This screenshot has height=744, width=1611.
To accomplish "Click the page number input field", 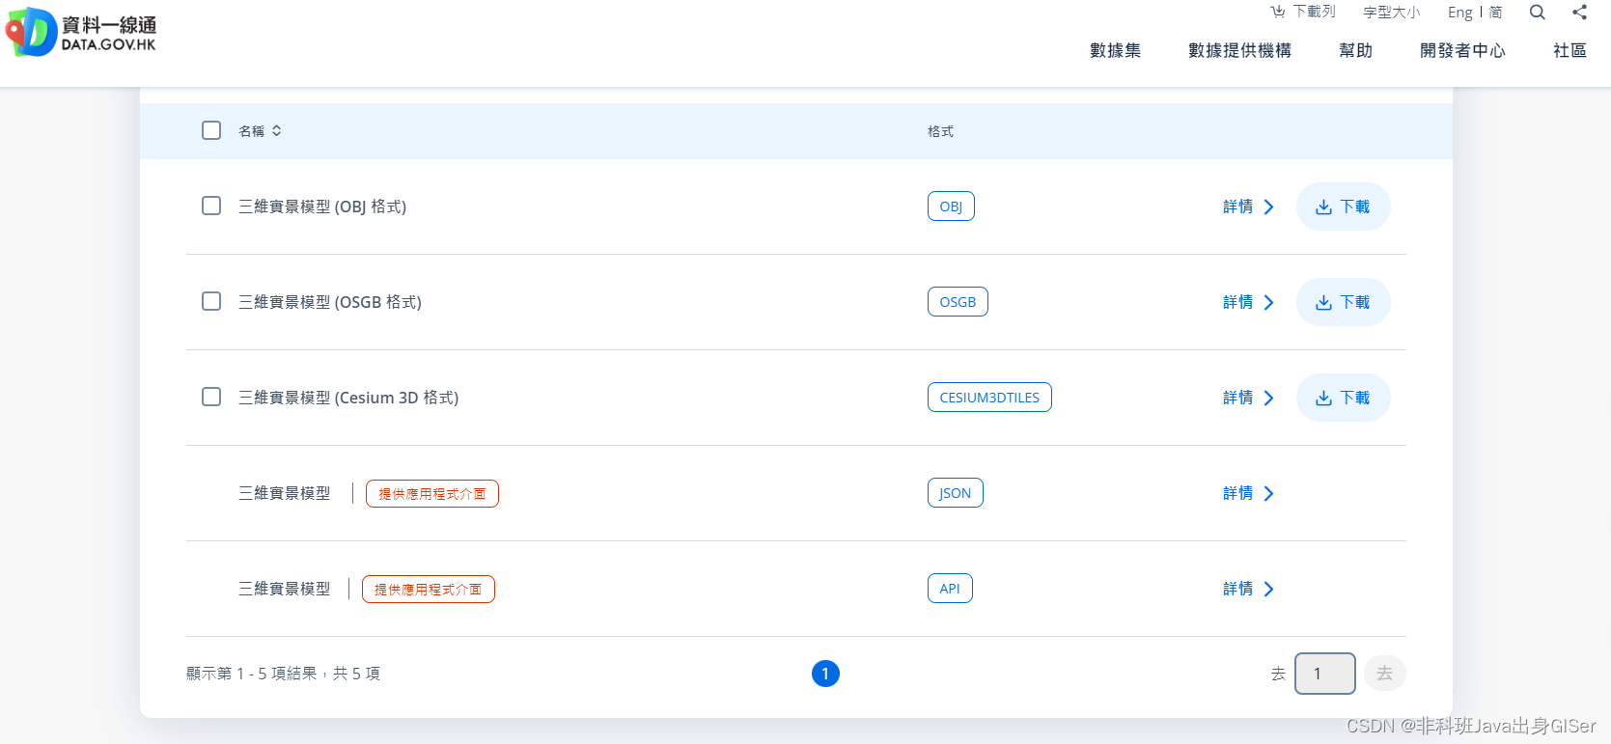I will [1324, 674].
